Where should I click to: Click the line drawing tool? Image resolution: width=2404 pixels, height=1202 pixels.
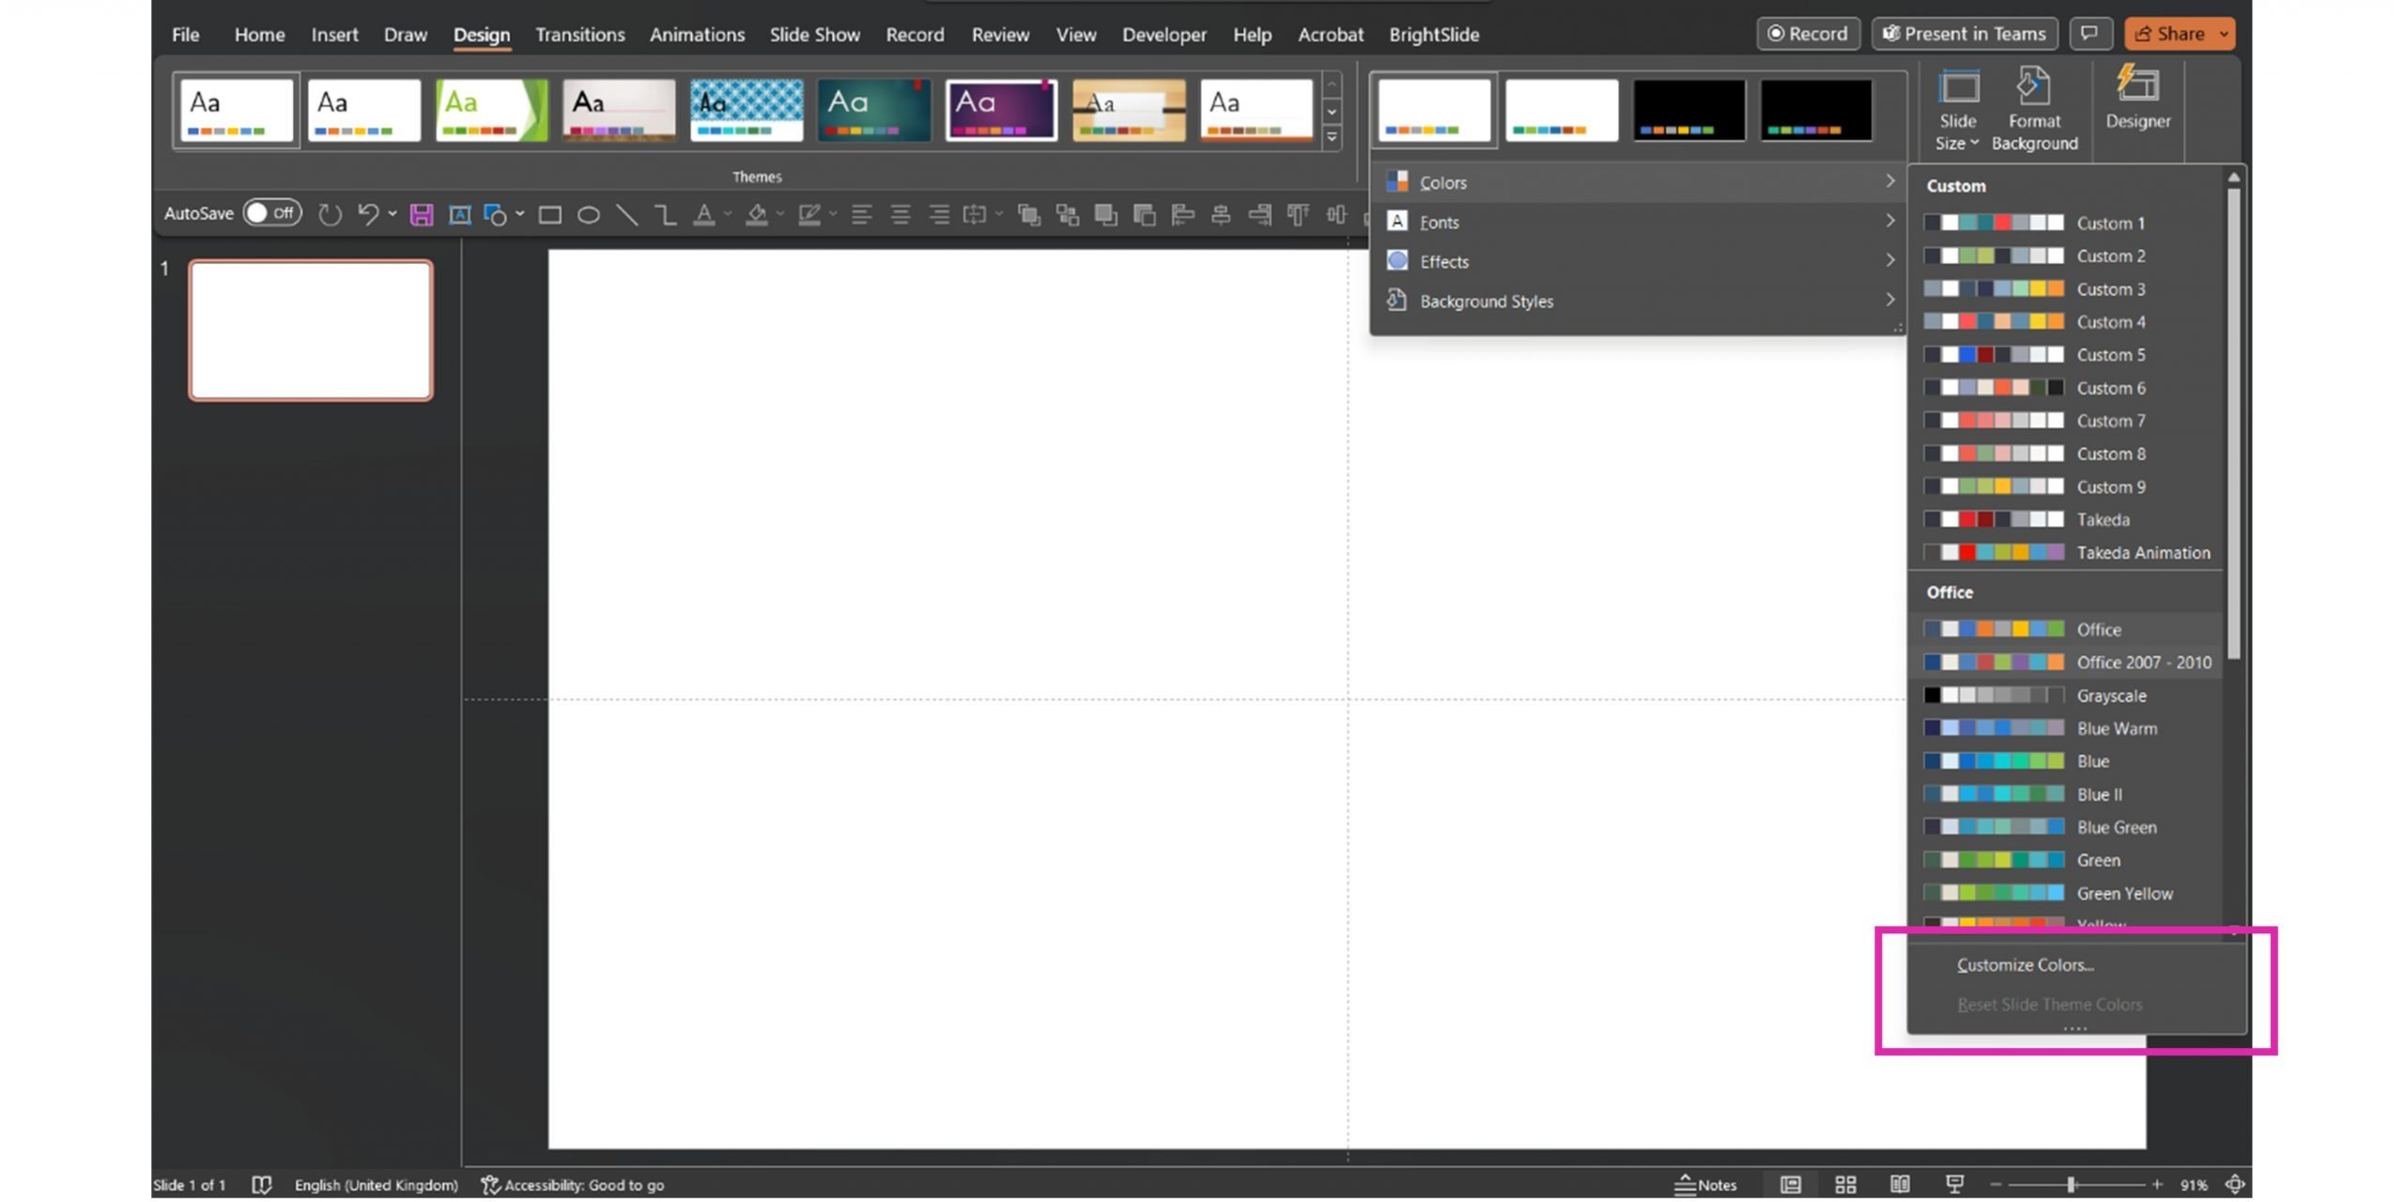click(624, 213)
